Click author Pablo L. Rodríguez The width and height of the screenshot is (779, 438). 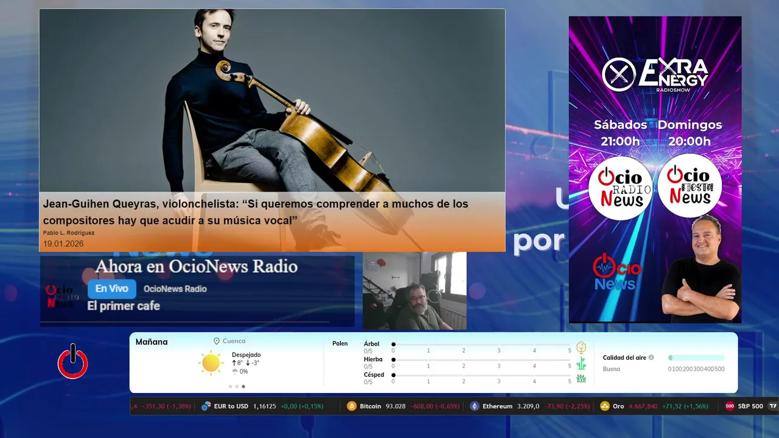(69, 233)
